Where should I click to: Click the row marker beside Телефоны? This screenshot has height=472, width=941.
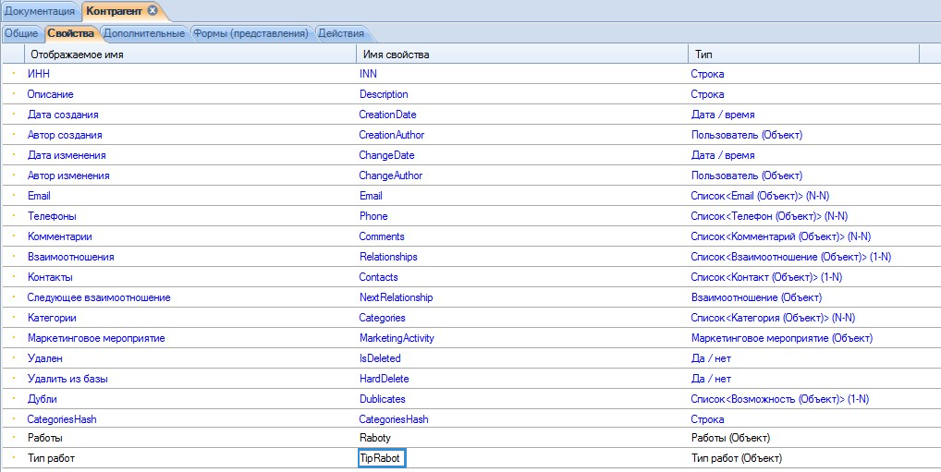tap(14, 216)
